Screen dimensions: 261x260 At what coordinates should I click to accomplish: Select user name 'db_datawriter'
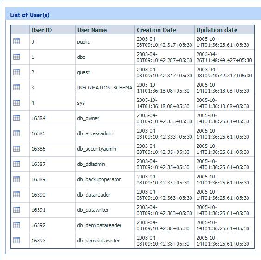pos(93,210)
